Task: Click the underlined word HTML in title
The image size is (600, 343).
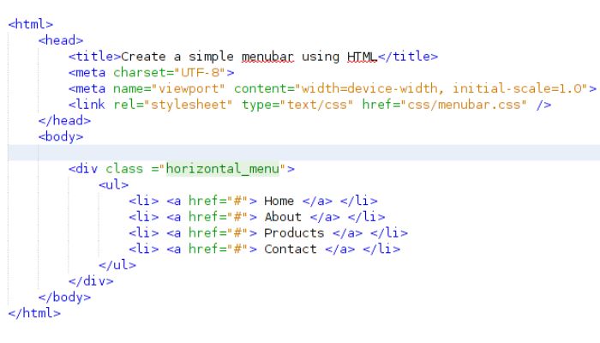Action: [x=362, y=57]
